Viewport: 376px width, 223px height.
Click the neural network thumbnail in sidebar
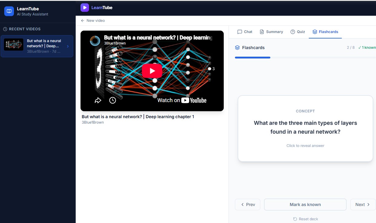(x=14, y=45)
